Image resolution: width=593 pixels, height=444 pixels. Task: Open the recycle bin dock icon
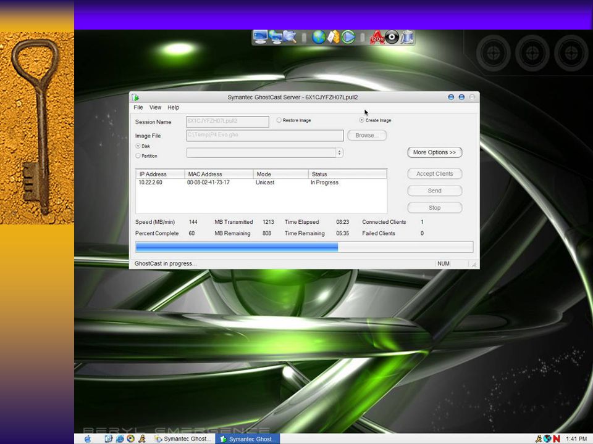point(407,37)
